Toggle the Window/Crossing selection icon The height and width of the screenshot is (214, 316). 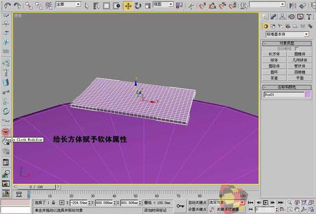[117, 6]
